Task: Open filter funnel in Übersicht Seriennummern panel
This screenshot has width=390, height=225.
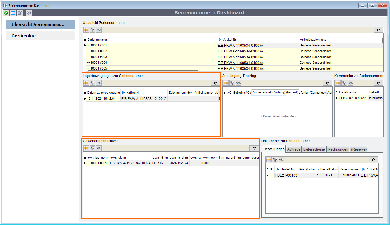Action: pyautogui.click(x=92, y=30)
